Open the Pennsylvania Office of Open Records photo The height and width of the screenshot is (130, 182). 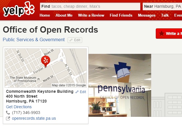click(x=120, y=85)
